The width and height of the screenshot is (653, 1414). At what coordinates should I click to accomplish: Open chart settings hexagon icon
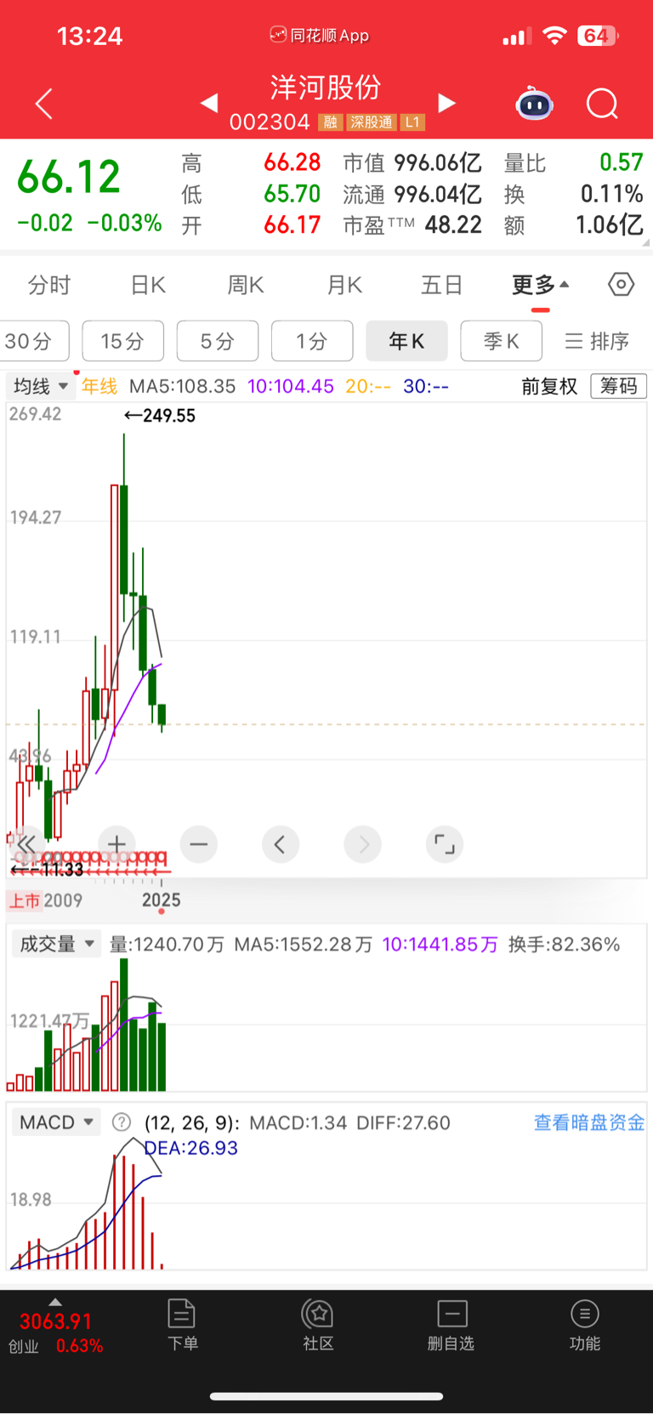coord(622,284)
